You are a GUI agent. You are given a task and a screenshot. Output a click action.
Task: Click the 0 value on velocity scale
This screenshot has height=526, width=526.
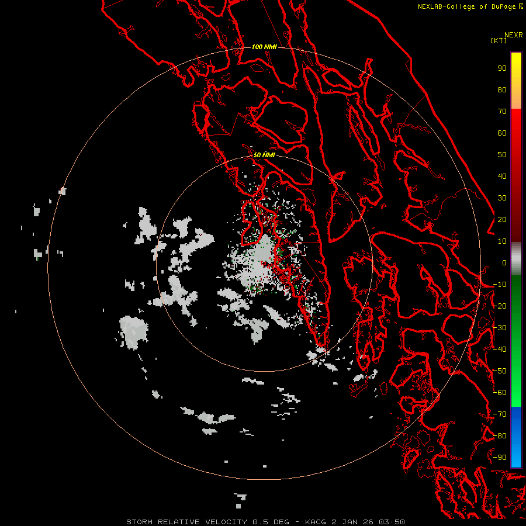coord(504,262)
